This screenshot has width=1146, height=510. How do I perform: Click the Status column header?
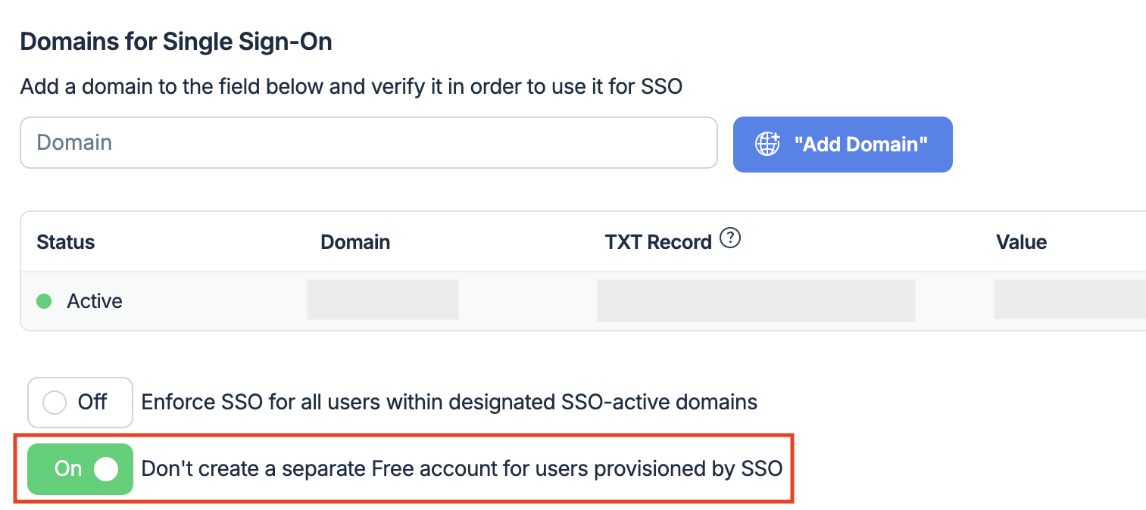[65, 241]
